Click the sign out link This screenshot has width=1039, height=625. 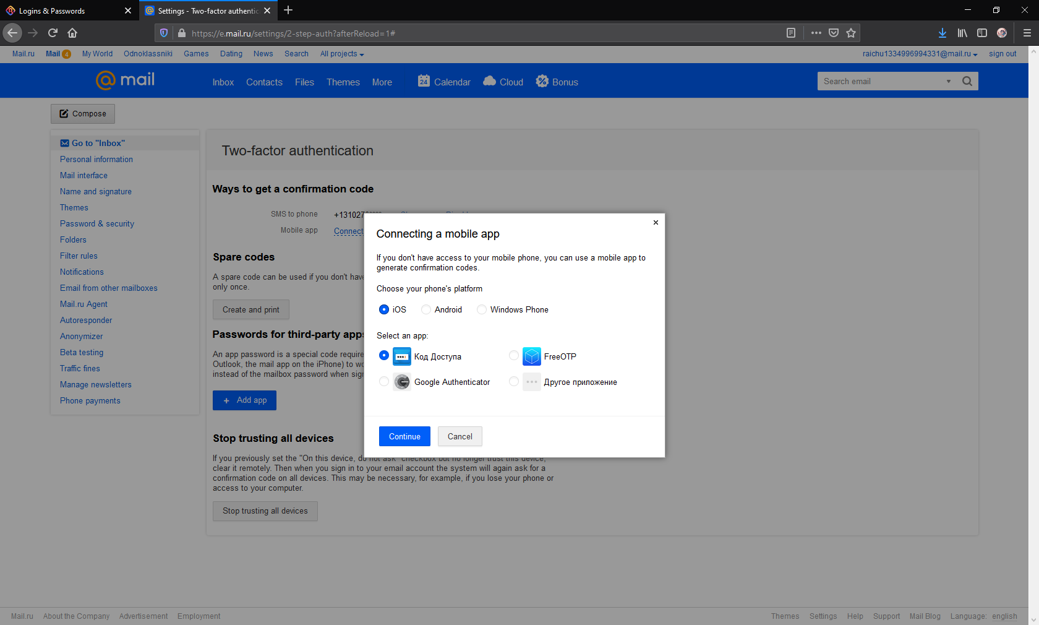pyautogui.click(x=1003, y=54)
